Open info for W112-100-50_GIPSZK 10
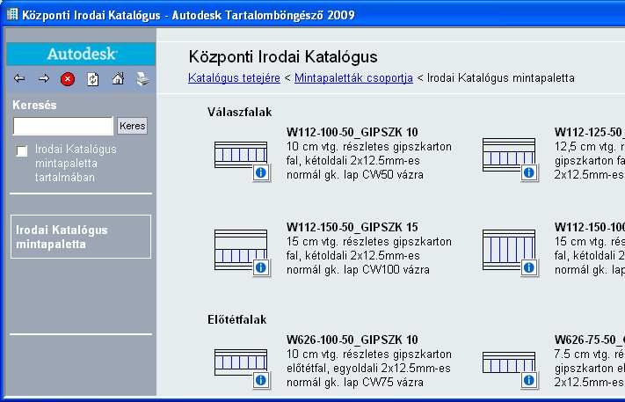 pyautogui.click(x=261, y=172)
